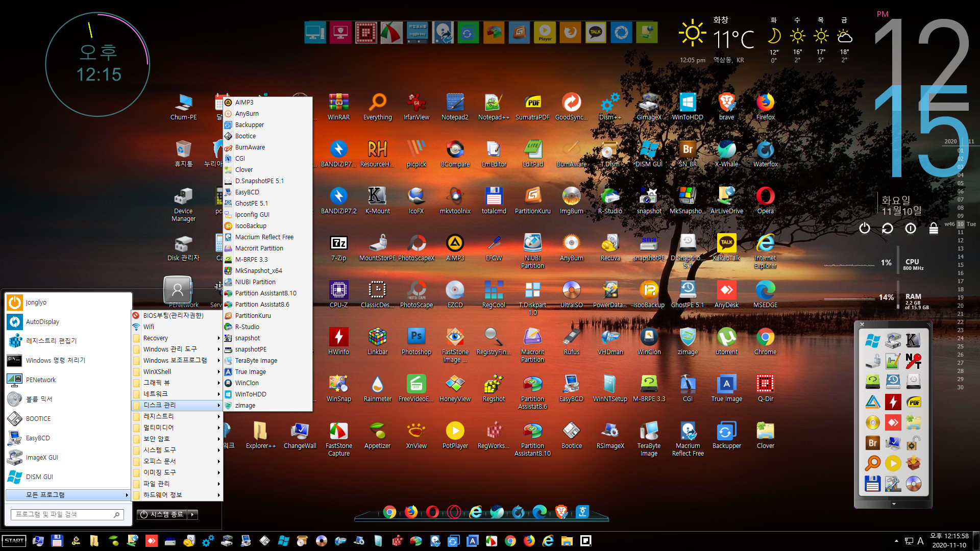Click the 모든 프로그램 all programs button
Screen dimensions: 980x551
pos(68,495)
